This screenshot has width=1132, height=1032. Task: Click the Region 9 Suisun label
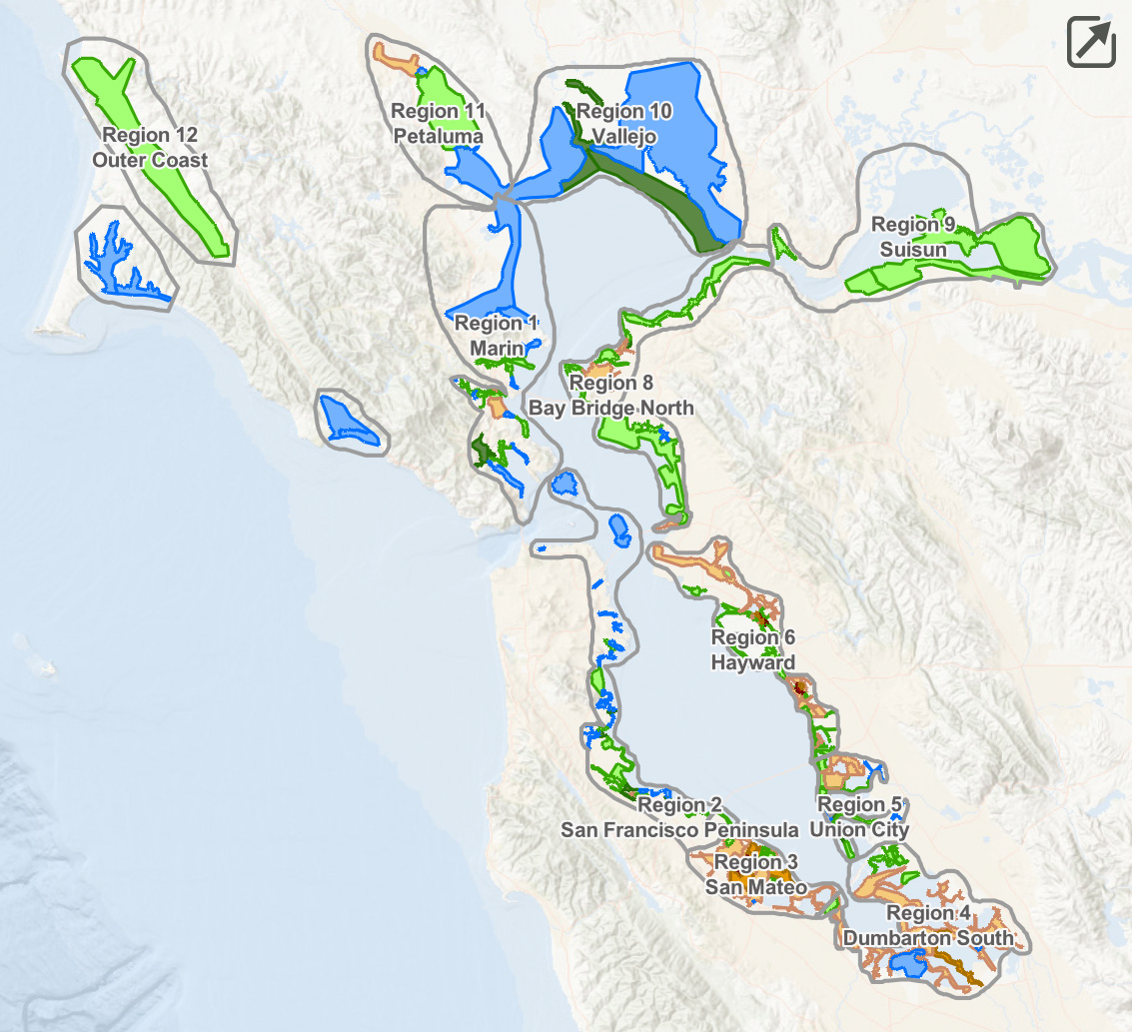tap(913, 237)
